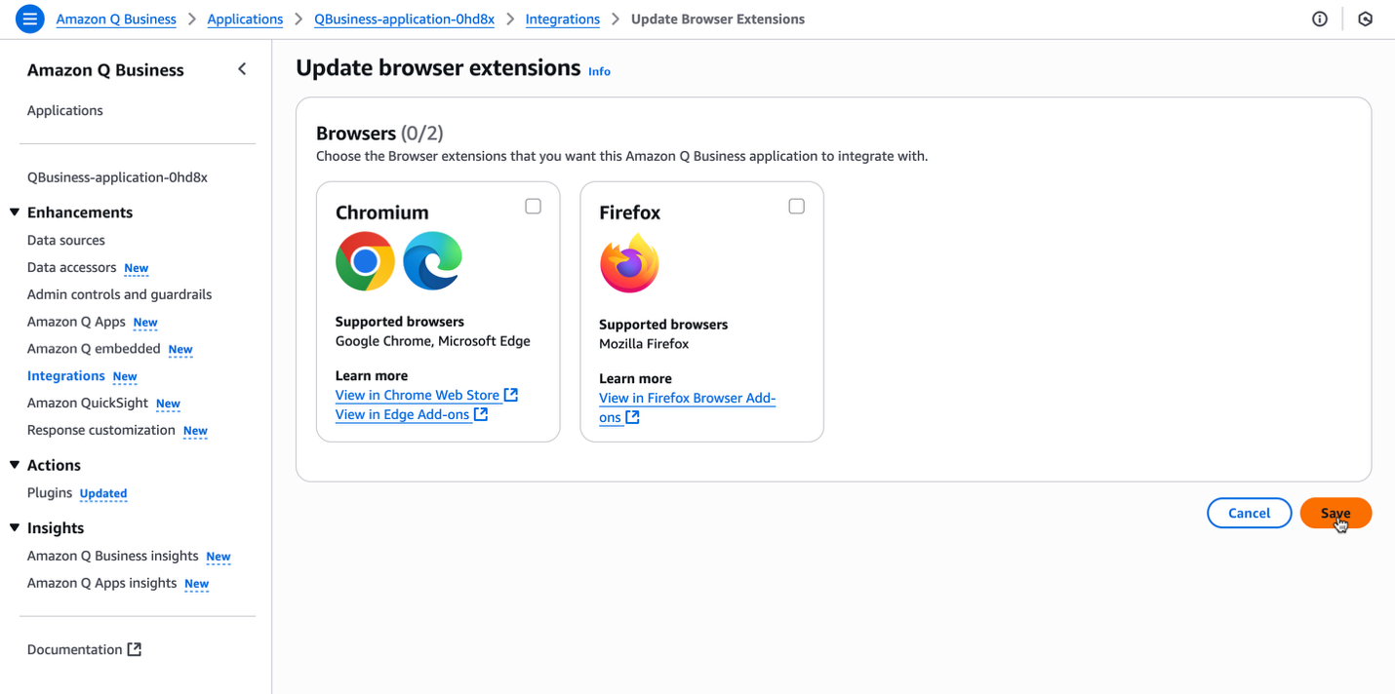Viewport: 1395px width, 694px height.
Task: Click the hexagon settings icon top right
Action: click(1365, 19)
